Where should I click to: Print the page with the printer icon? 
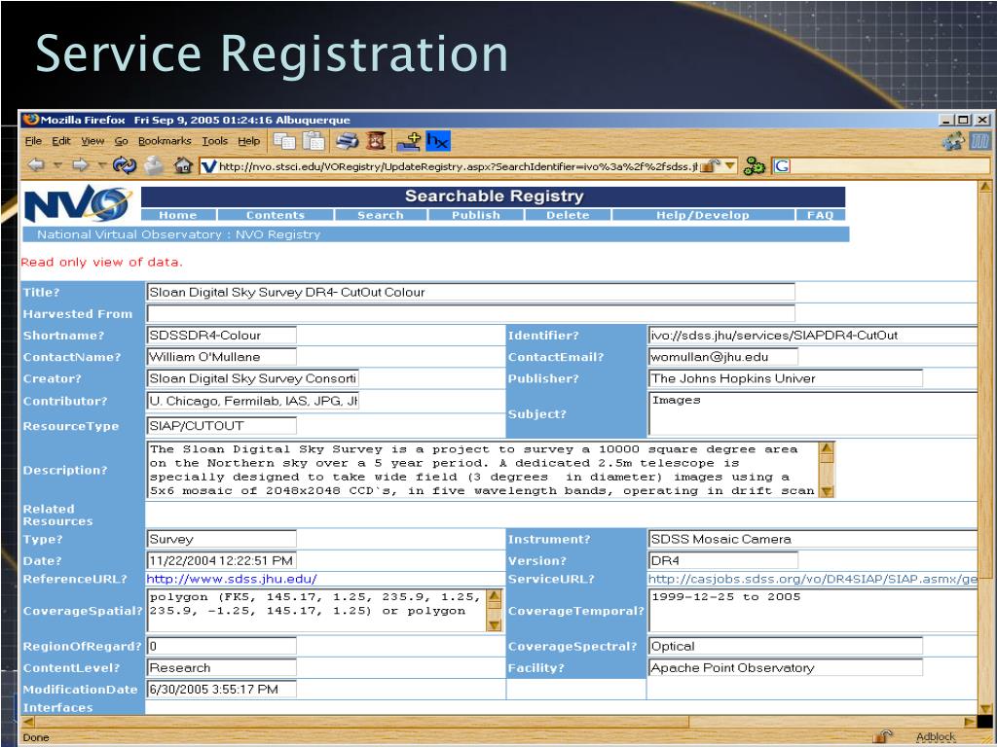point(348,141)
